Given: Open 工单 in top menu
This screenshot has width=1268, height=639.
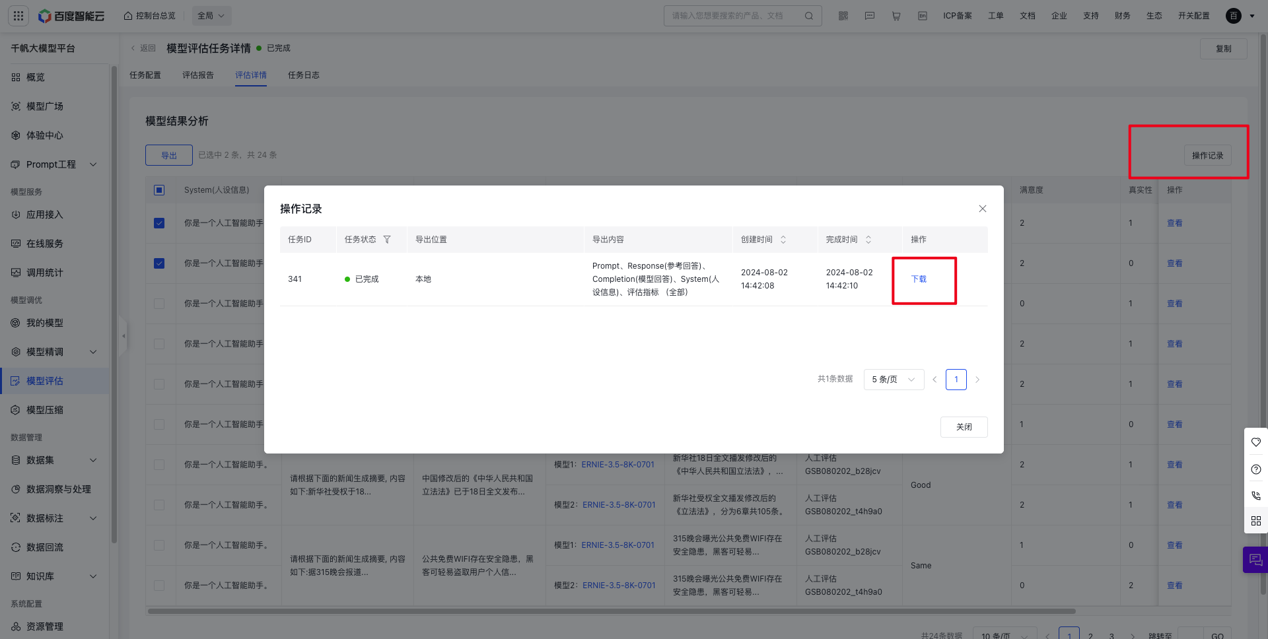Looking at the screenshot, I should click(x=996, y=16).
